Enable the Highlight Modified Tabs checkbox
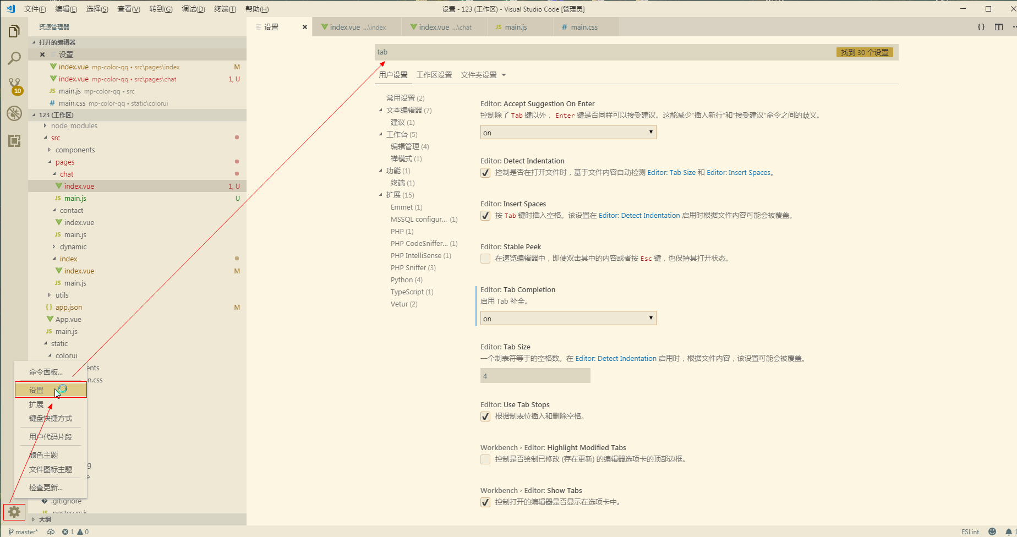Image resolution: width=1017 pixels, height=537 pixels. click(x=485, y=459)
